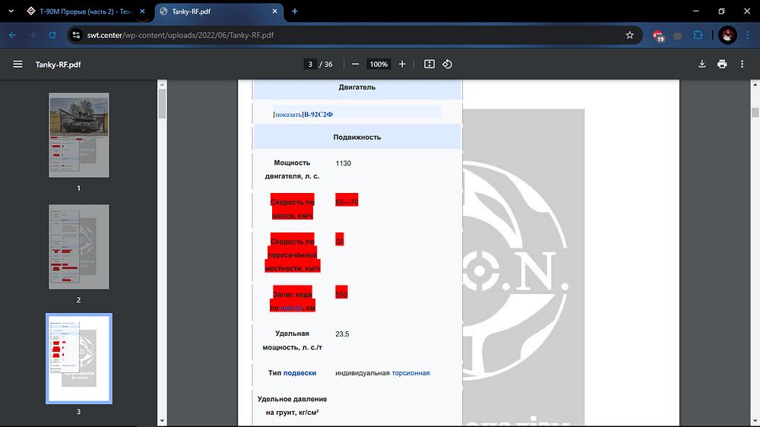Toggle the PDF sidebar menu icon

(18, 65)
